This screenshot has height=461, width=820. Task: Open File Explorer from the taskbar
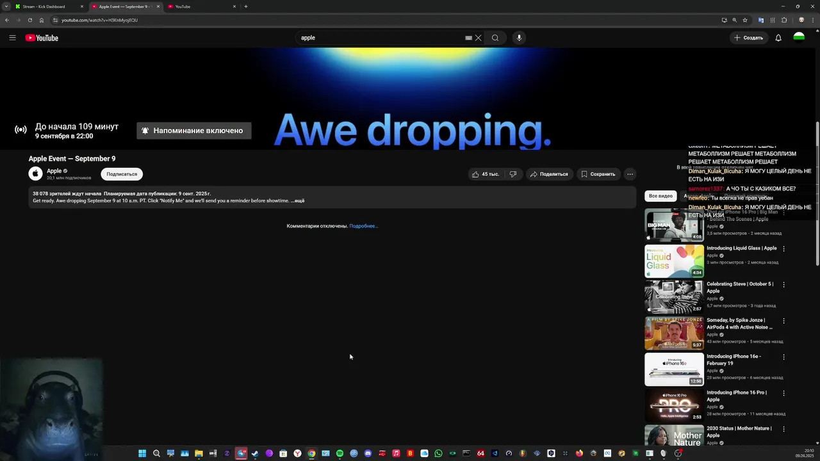point(199,453)
